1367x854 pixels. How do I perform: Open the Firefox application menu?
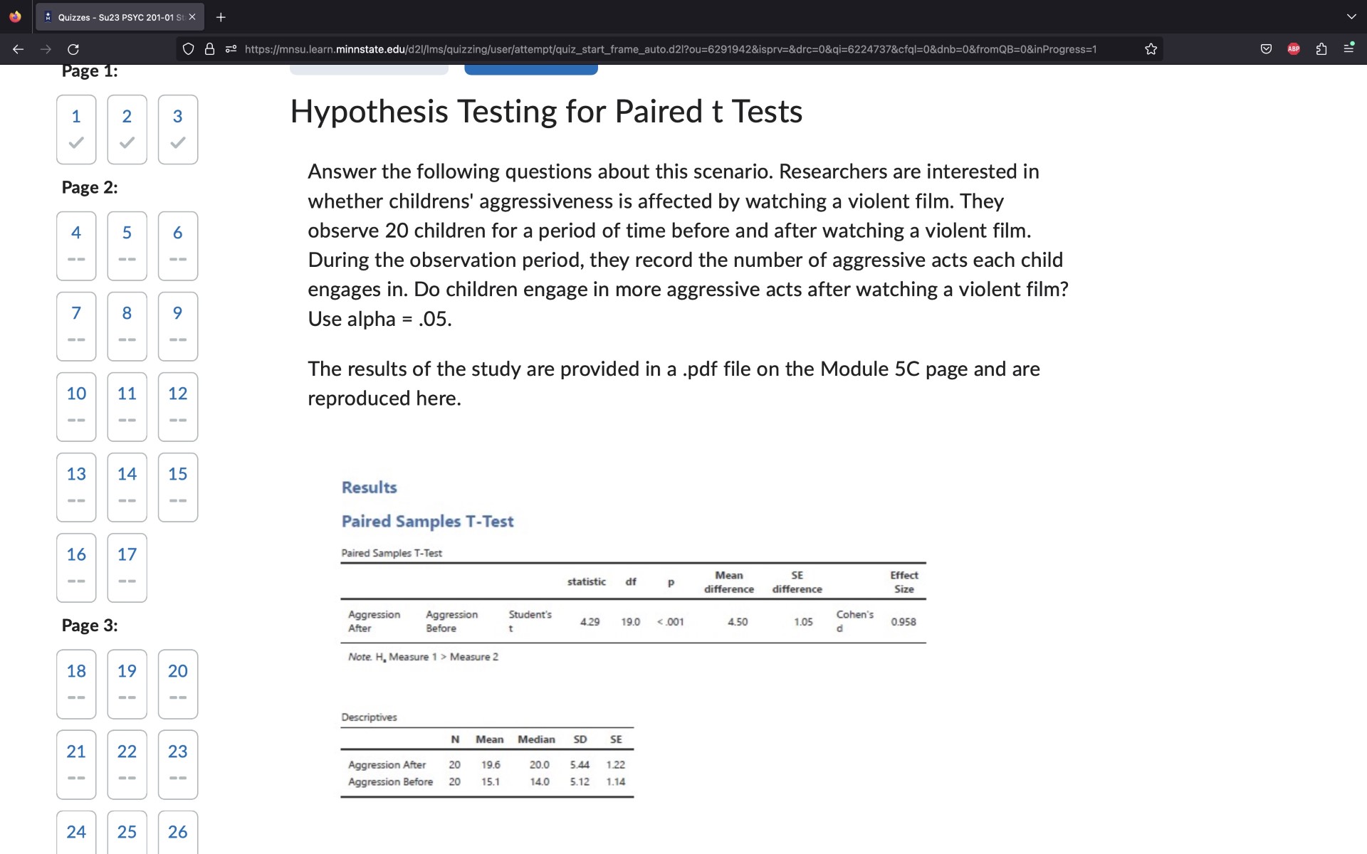(x=1350, y=49)
